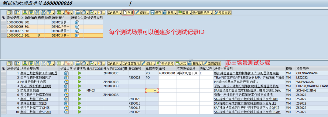Open link ME维护物料主数据

(x=33, y=82)
